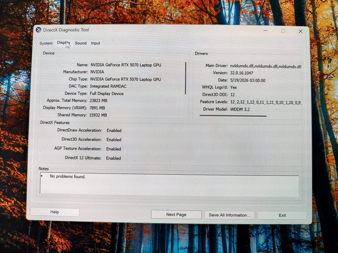Click the Feature Levels value 12_2,12_1

[x=265, y=102]
